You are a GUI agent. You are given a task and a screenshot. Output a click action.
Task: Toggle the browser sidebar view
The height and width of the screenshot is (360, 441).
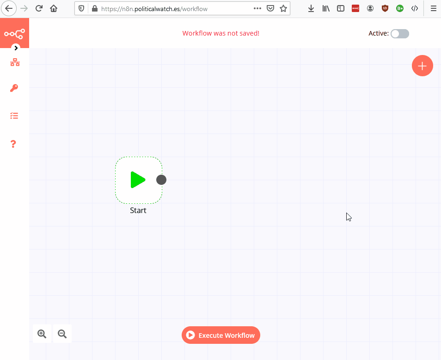coord(341,8)
